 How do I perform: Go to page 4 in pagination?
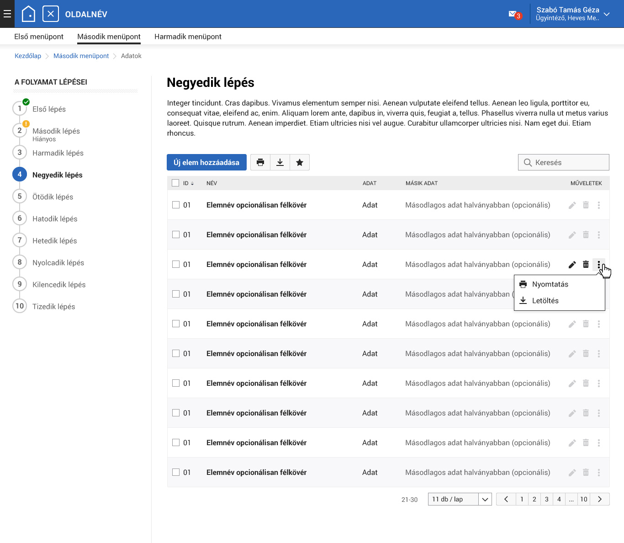point(559,499)
